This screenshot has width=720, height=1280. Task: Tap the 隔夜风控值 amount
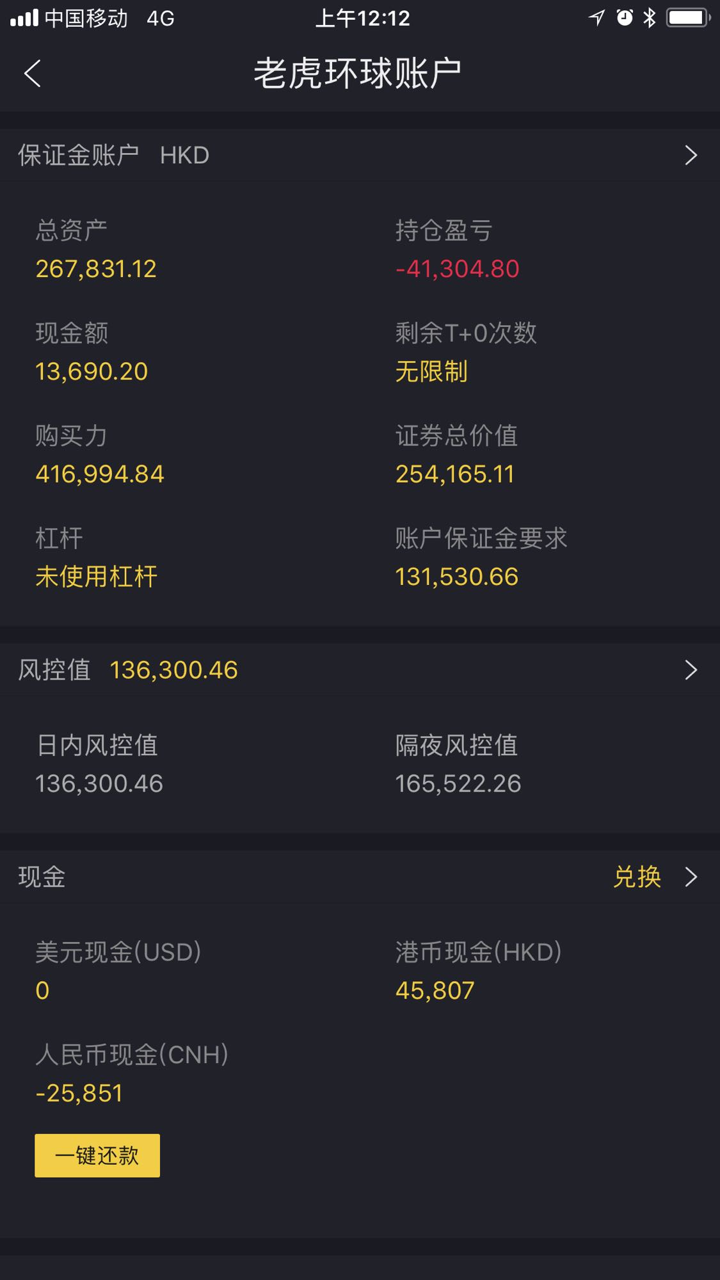(458, 784)
